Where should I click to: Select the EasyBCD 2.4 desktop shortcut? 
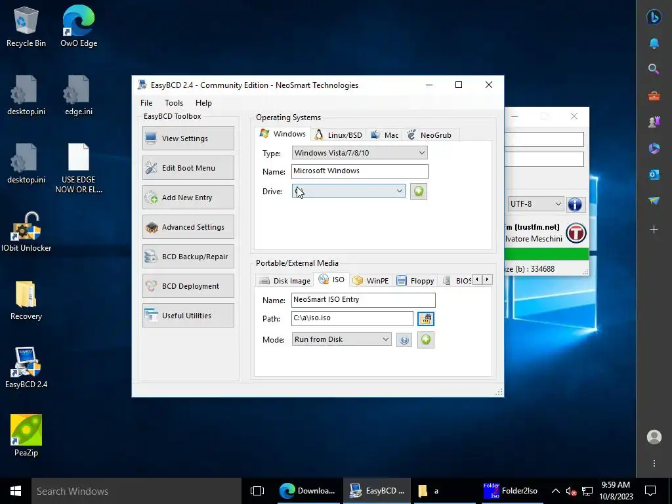[x=26, y=367]
